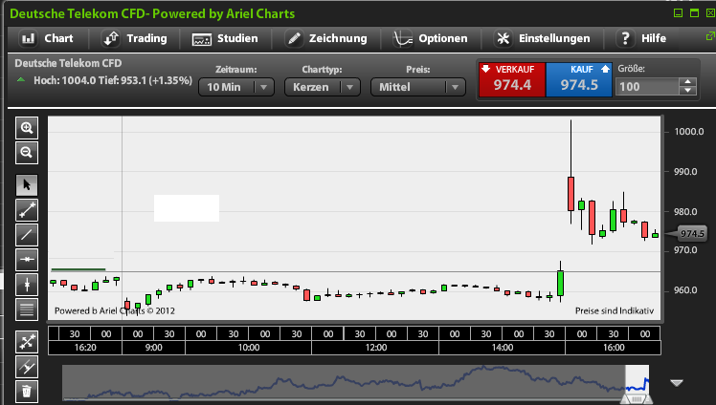Open the Einstellungen menu
716x405 pixels.
coord(542,38)
